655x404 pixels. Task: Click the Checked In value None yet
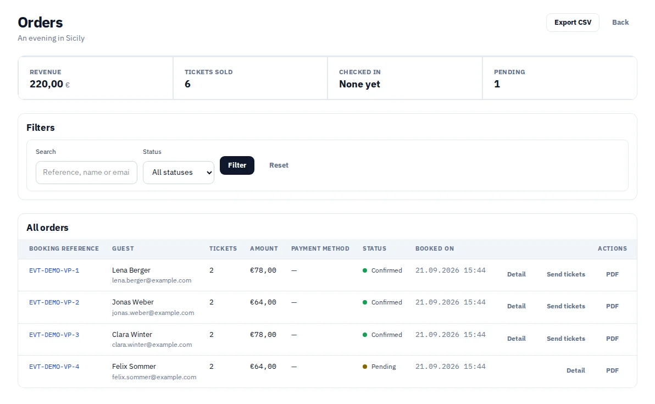click(359, 85)
